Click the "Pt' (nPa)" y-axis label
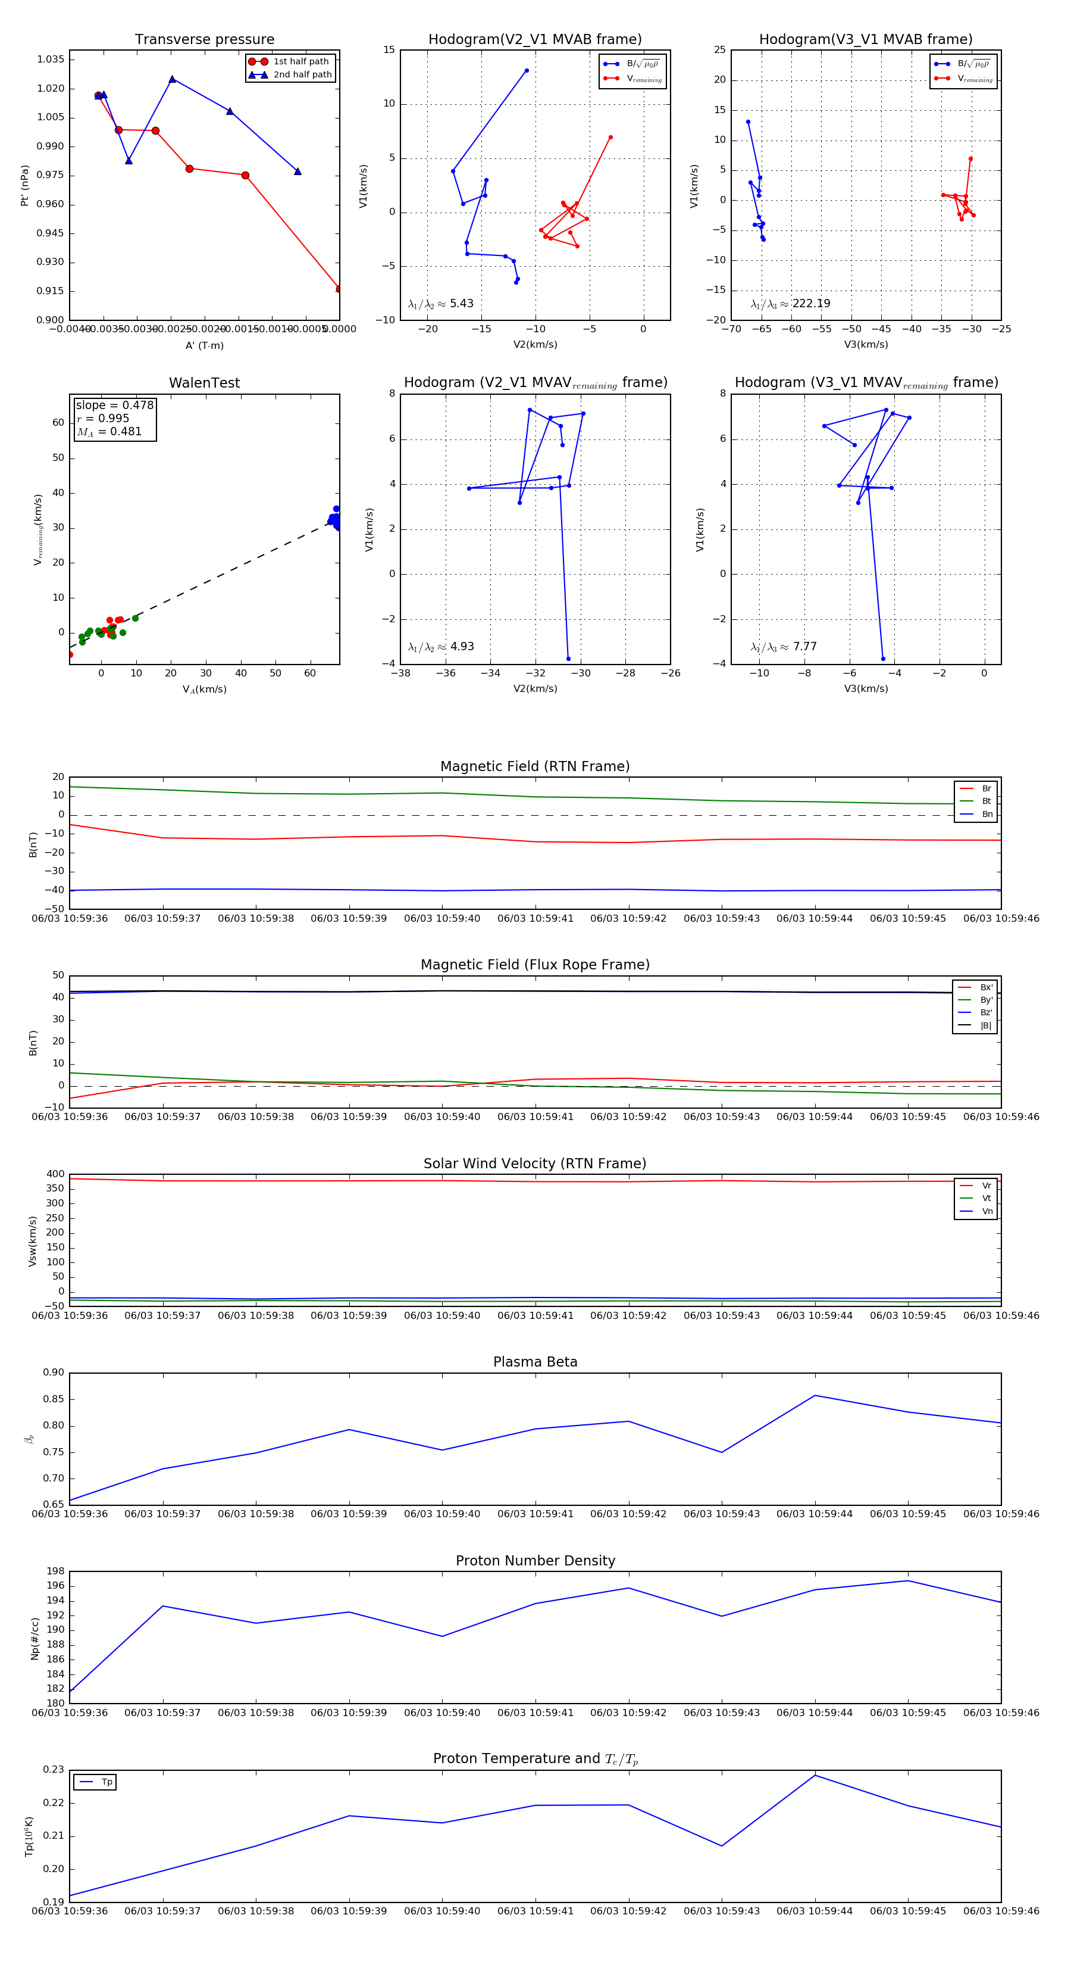The height and width of the screenshot is (1965, 1071). pos(25,185)
